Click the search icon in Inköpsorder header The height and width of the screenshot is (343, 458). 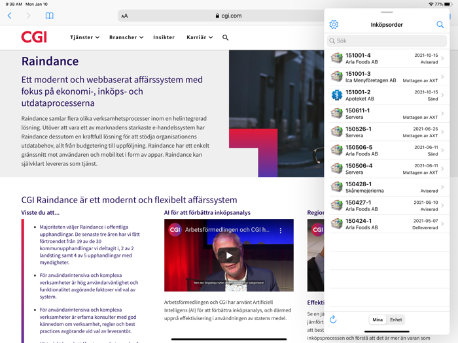click(x=440, y=25)
